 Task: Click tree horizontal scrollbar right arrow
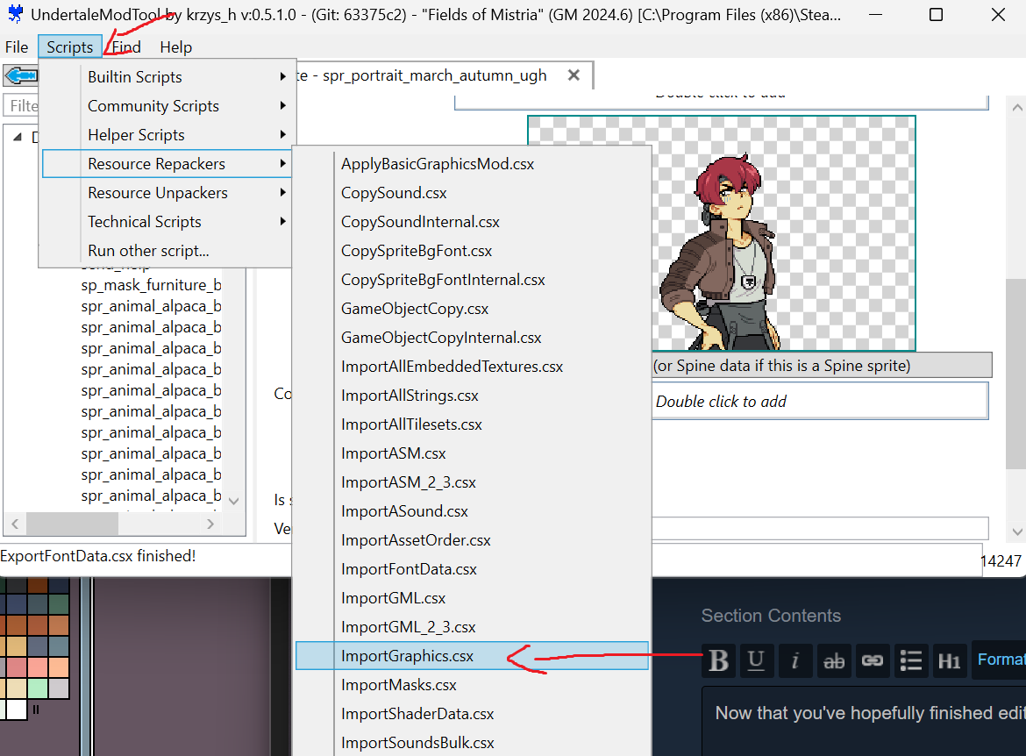[x=210, y=524]
